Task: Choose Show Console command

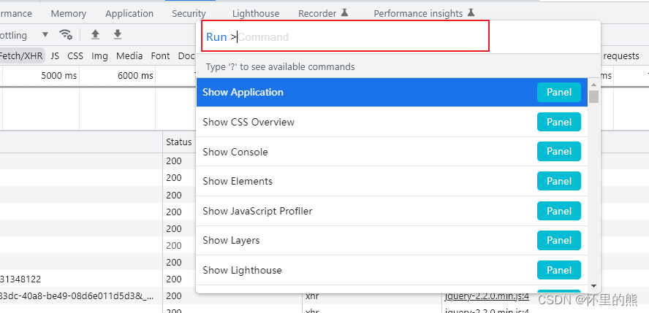Action: point(392,152)
